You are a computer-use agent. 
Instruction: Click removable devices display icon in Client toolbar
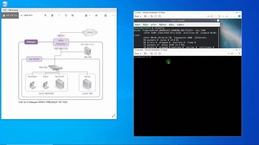(x=212, y=16)
